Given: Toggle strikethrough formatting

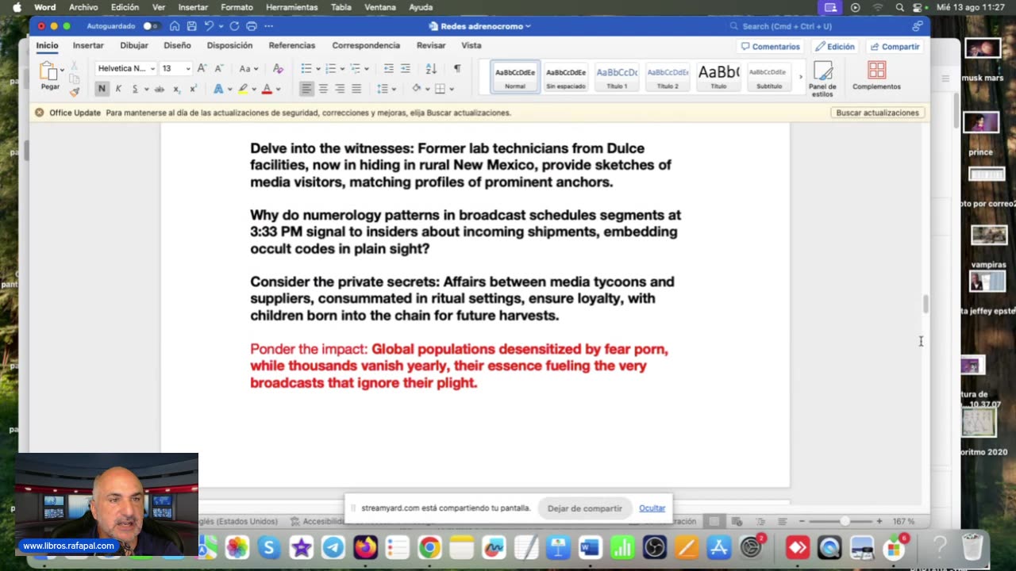Looking at the screenshot, I should pos(160,89).
